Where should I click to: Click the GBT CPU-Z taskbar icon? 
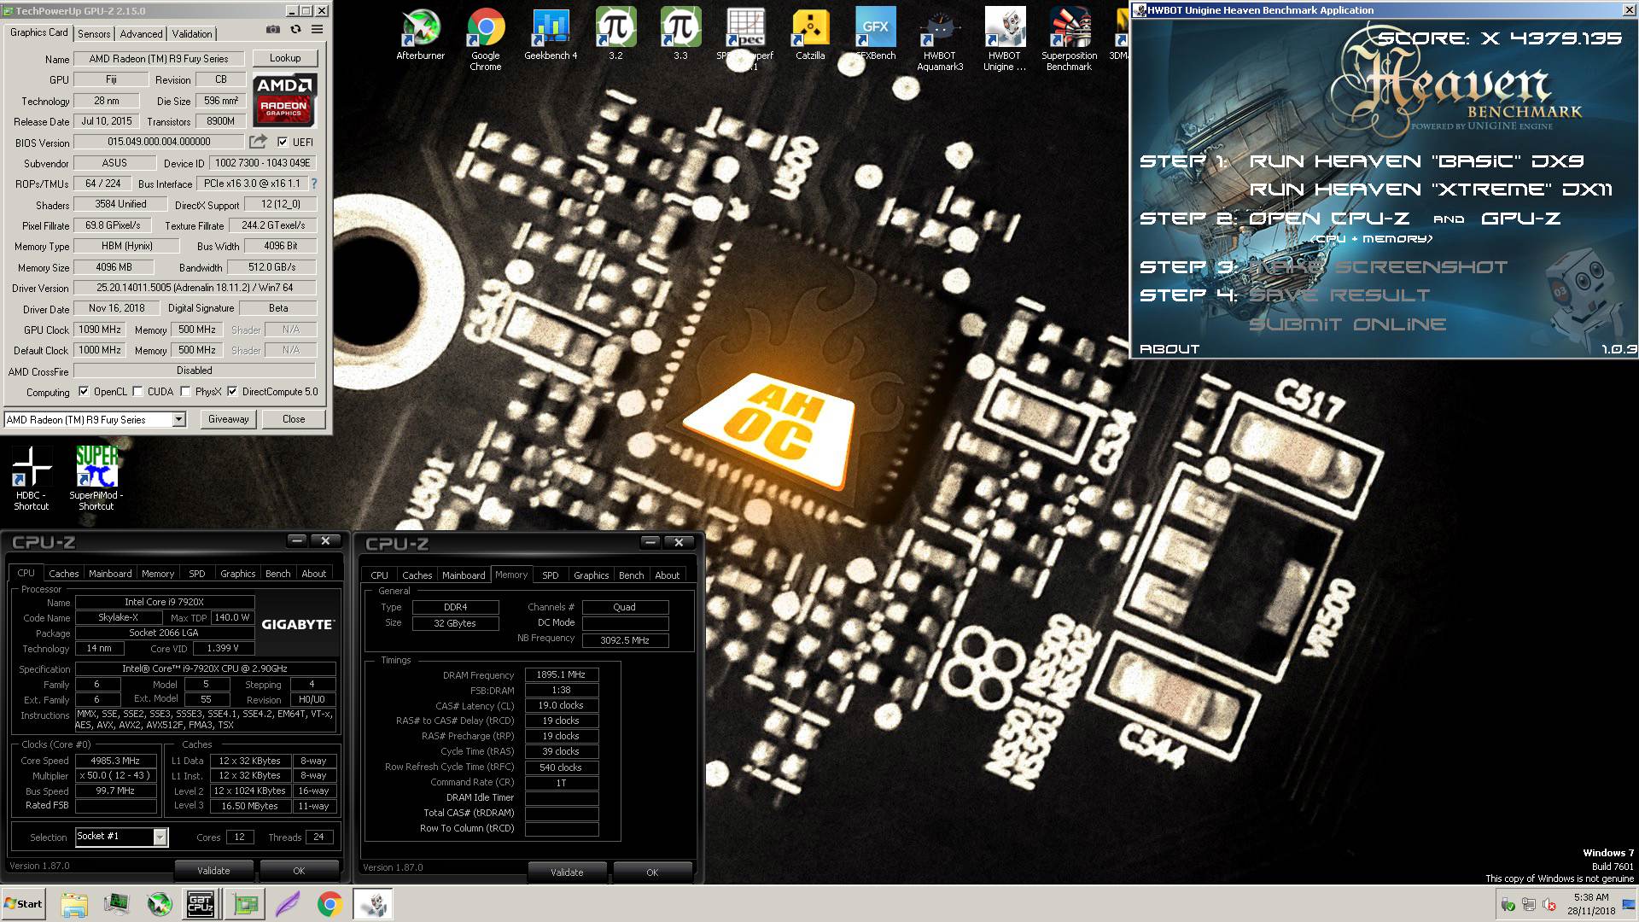tap(201, 904)
